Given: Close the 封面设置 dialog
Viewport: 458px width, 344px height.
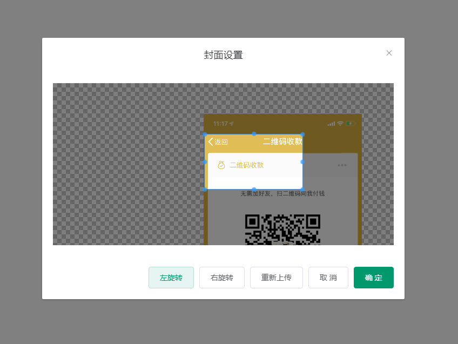Looking at the screenshot, I should 389,53.
